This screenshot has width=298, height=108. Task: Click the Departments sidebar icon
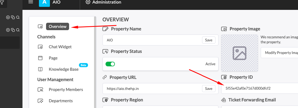(x=40, y=101)
